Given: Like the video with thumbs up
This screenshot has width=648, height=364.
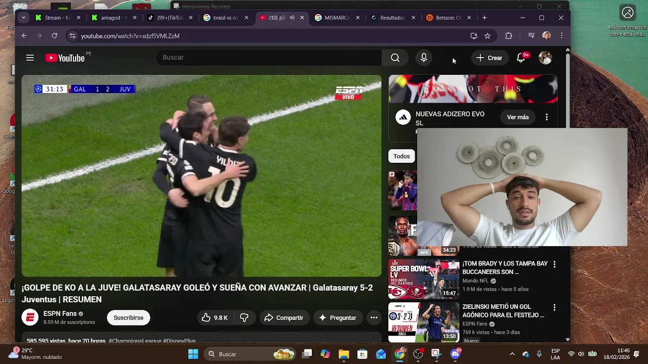Looking at the screenshot, I should coord(215,317).
